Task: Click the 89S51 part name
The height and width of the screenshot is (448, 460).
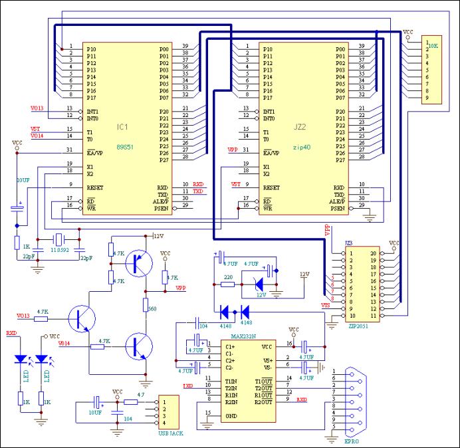Action: pyautogui.click(x=125, y=147)
